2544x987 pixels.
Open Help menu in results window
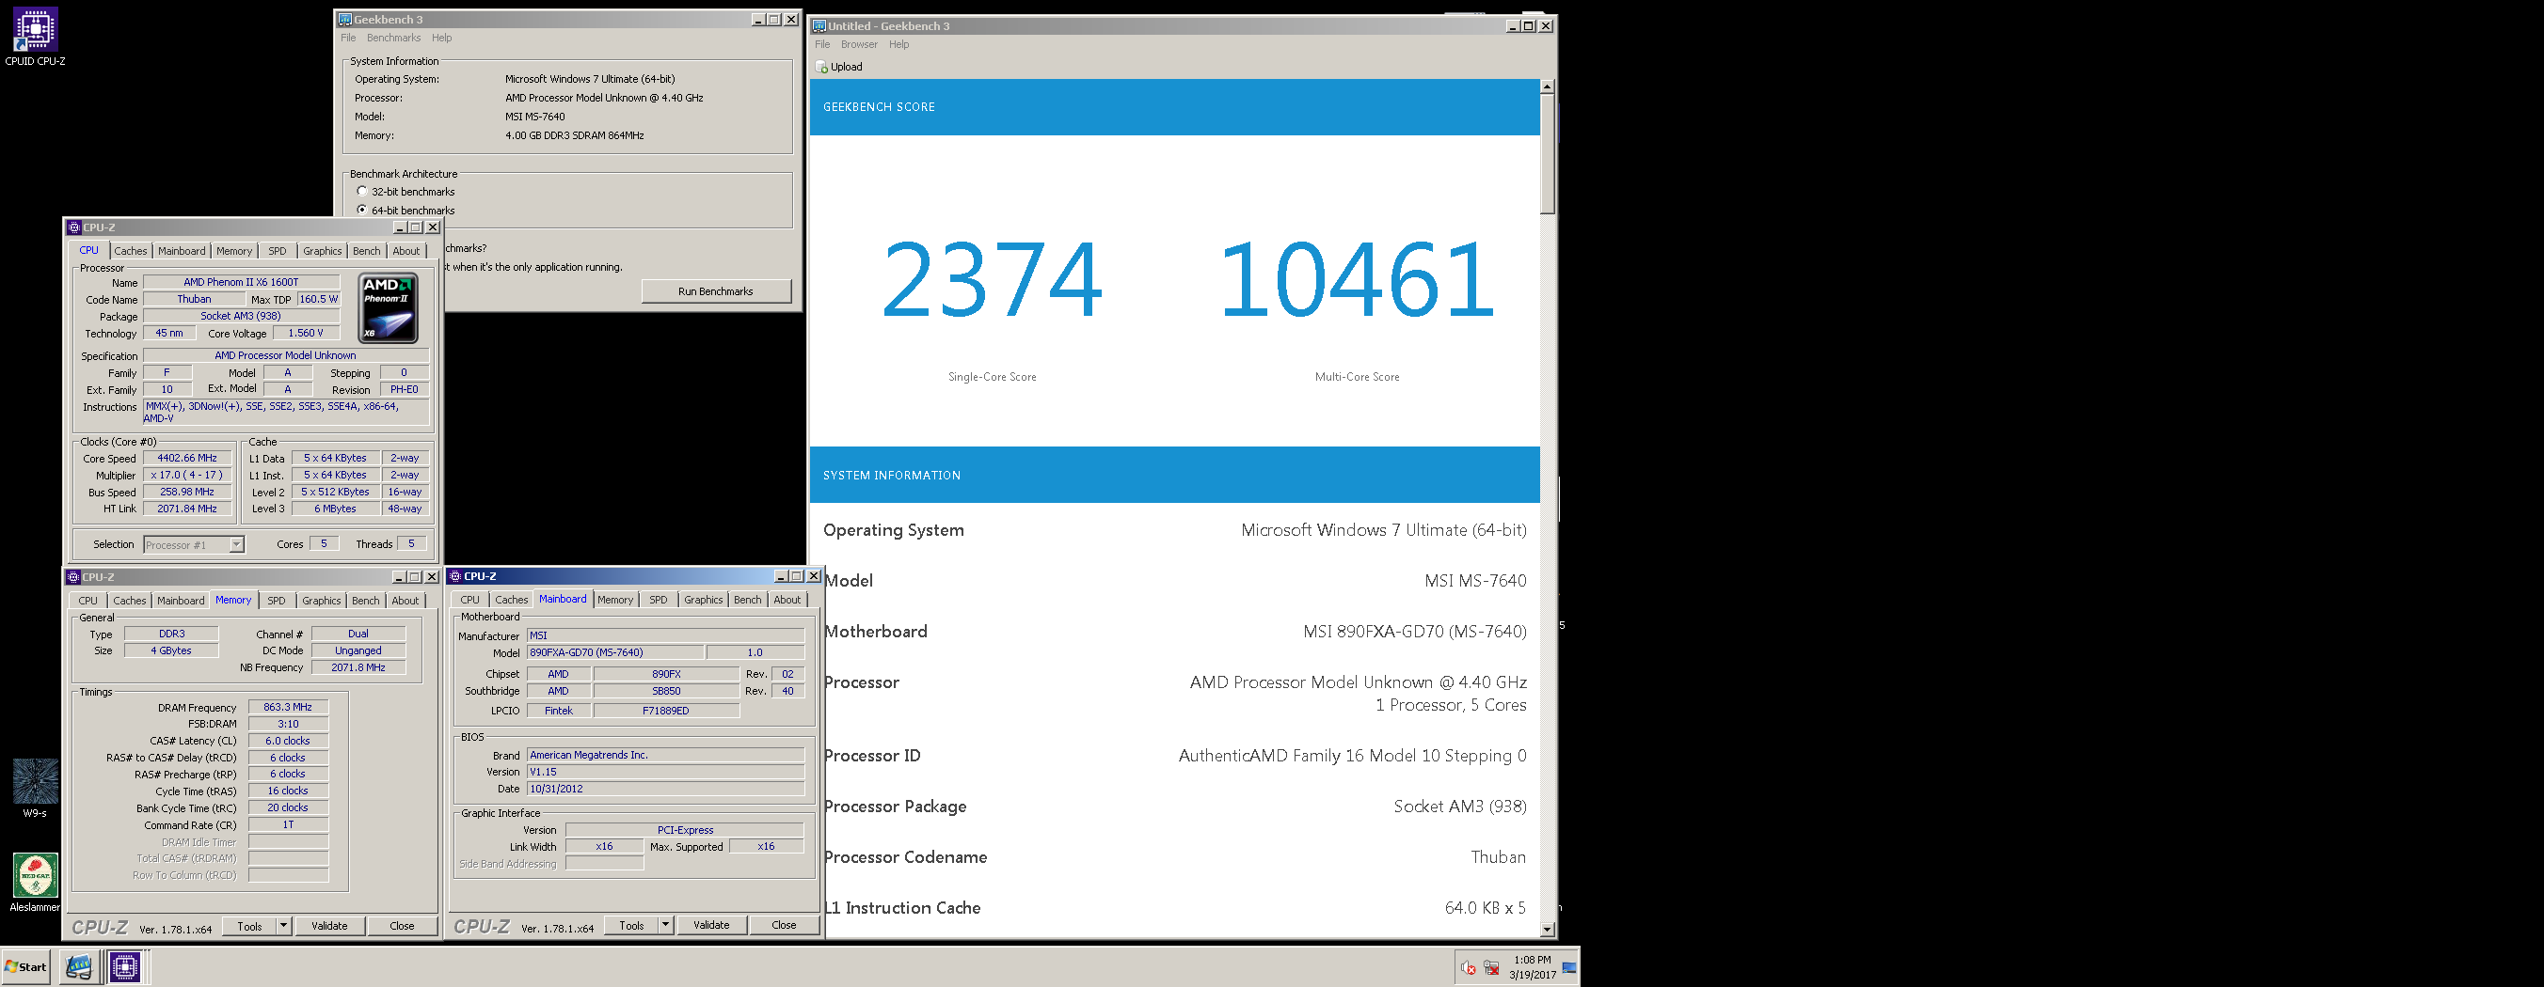(898, 44)
